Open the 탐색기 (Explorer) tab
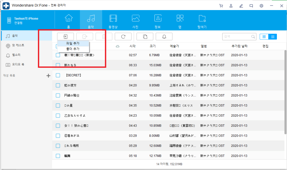 tap(202, 21)
